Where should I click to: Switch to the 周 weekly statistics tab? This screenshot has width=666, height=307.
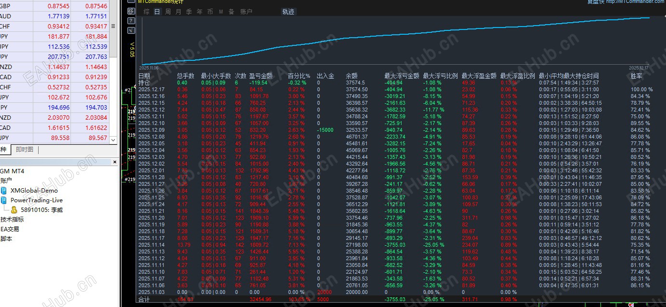[168, 12]
